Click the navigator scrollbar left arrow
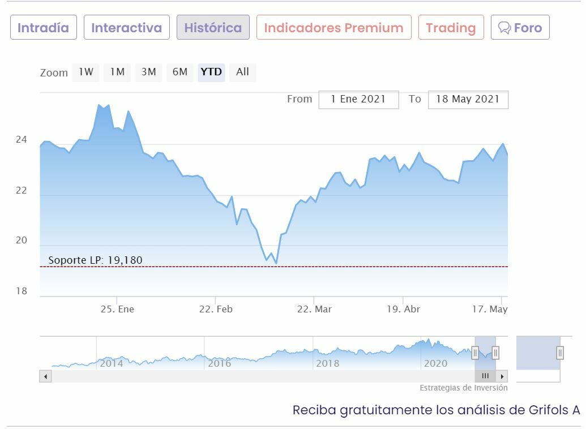Viewport: 586px width, 429px height. coord(45,376)
